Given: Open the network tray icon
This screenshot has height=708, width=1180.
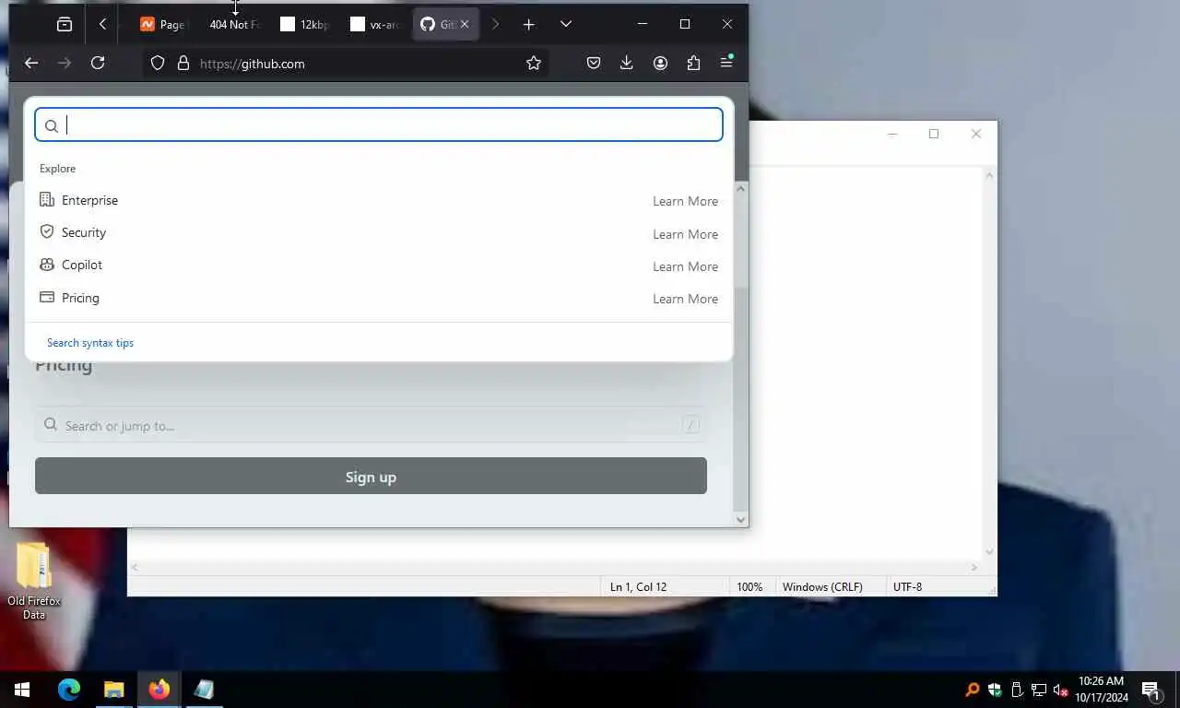Looking at the screenshot, I should tap(1039, 690).
